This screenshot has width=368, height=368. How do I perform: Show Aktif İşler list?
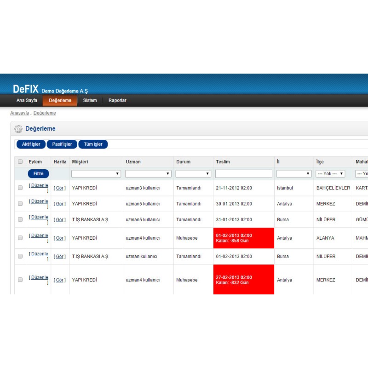click(31, 144)
